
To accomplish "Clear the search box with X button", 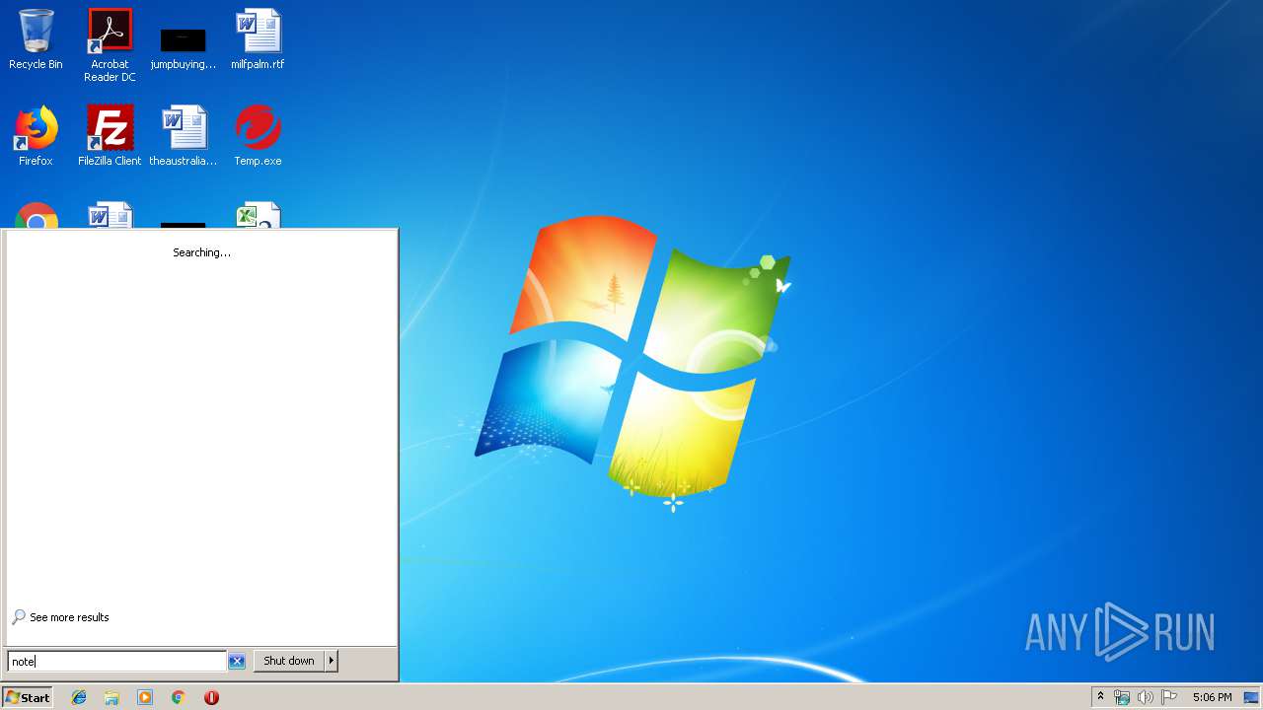I will coord(237,661).
